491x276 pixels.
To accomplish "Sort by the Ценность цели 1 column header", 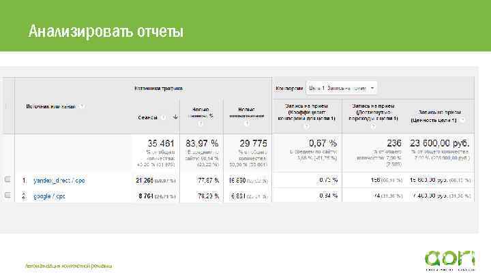I will [436, 116].
